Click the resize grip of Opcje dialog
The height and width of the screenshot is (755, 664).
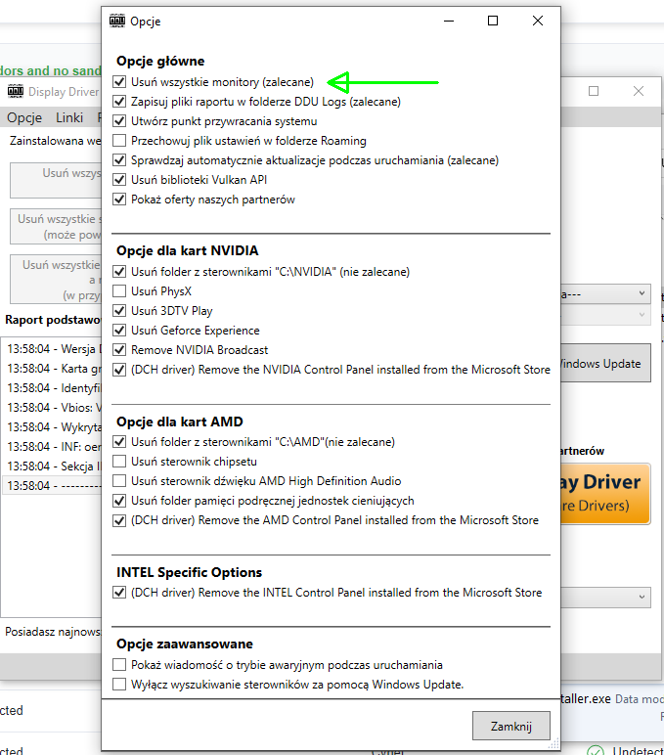[x=553, y=743]
